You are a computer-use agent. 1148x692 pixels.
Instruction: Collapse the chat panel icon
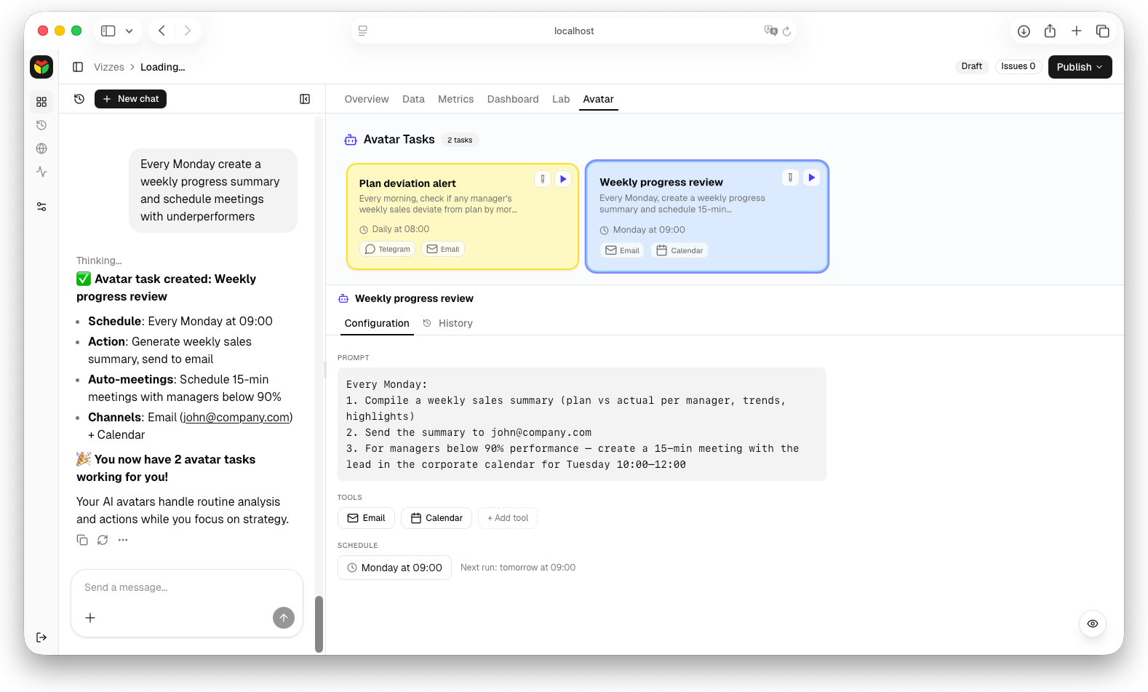[x=305, y=99]
